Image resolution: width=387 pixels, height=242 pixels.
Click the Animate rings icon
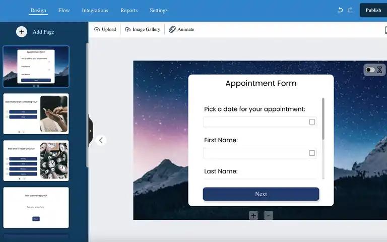172,29
